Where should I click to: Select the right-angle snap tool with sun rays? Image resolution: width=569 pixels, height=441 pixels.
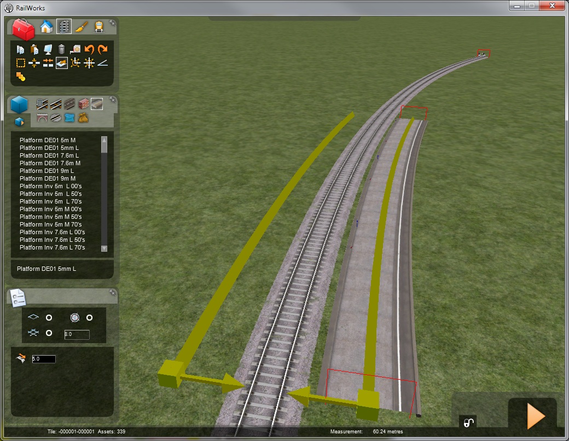[75, 63]
